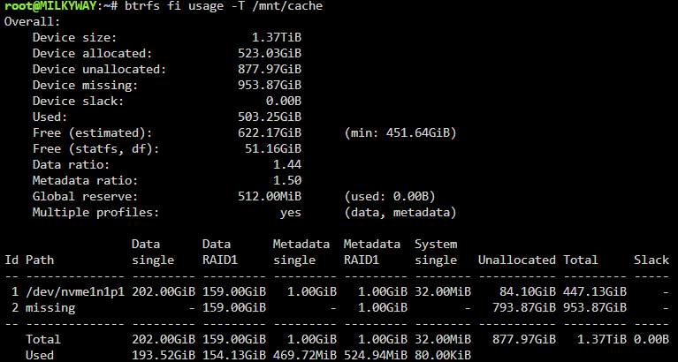Click the Metadata ratio value 1.50

287,181
